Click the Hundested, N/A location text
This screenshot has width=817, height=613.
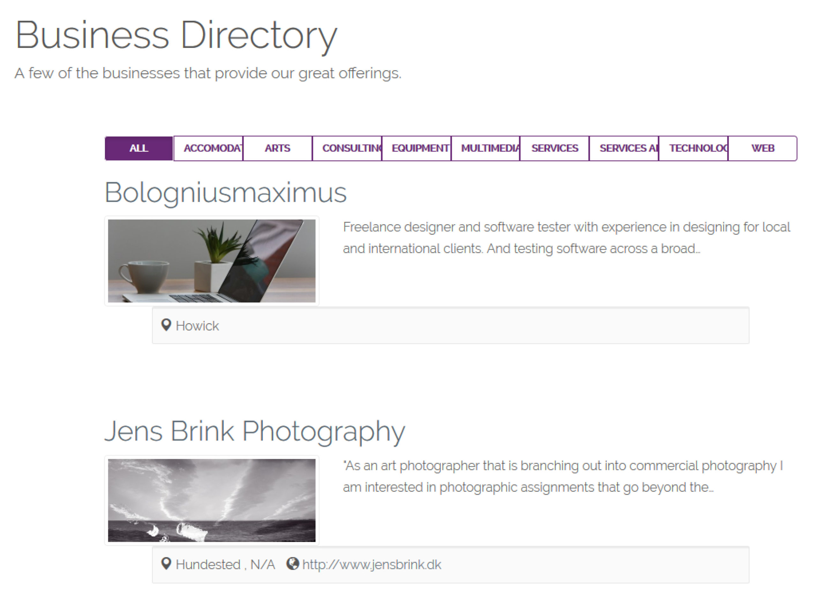click(x=225, y=564)
